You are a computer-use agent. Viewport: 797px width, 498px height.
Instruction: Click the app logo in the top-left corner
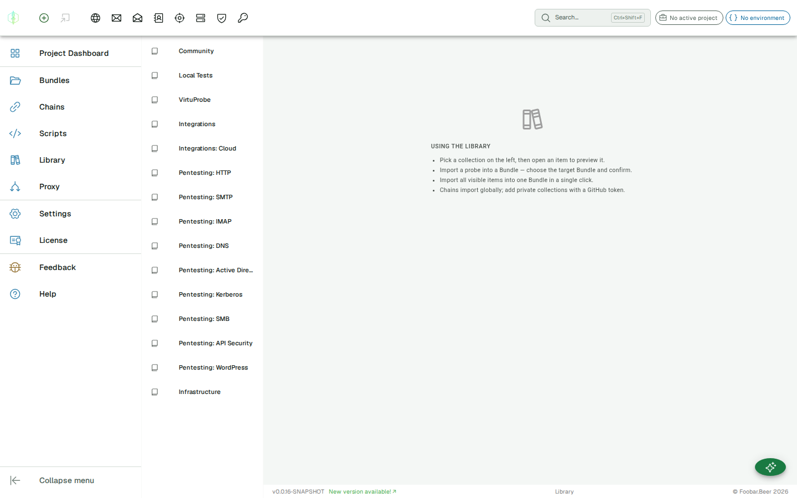[x=13, y=18]
